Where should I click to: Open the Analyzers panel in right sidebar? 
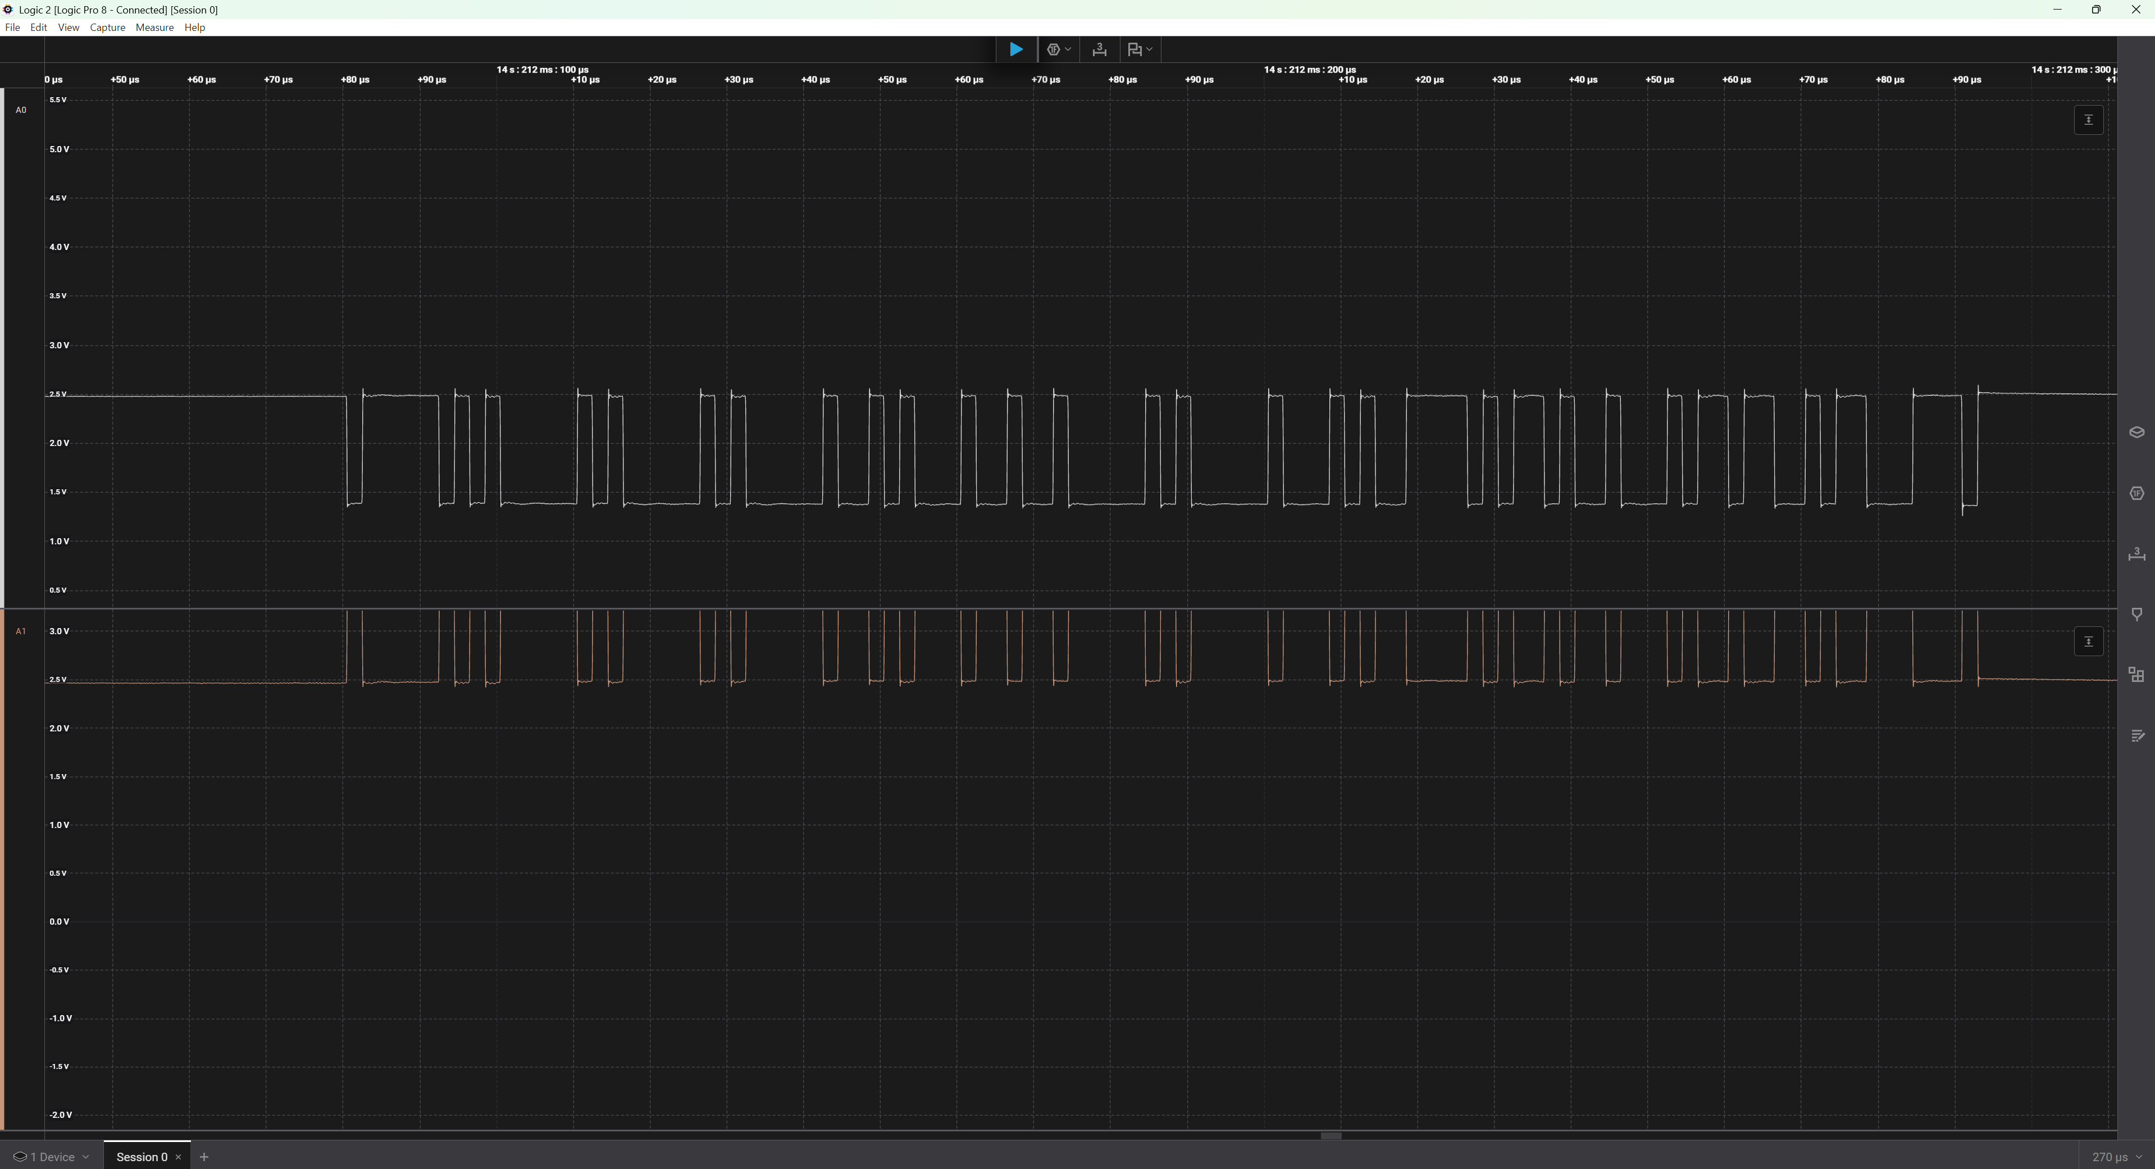tap(2136, 494)
